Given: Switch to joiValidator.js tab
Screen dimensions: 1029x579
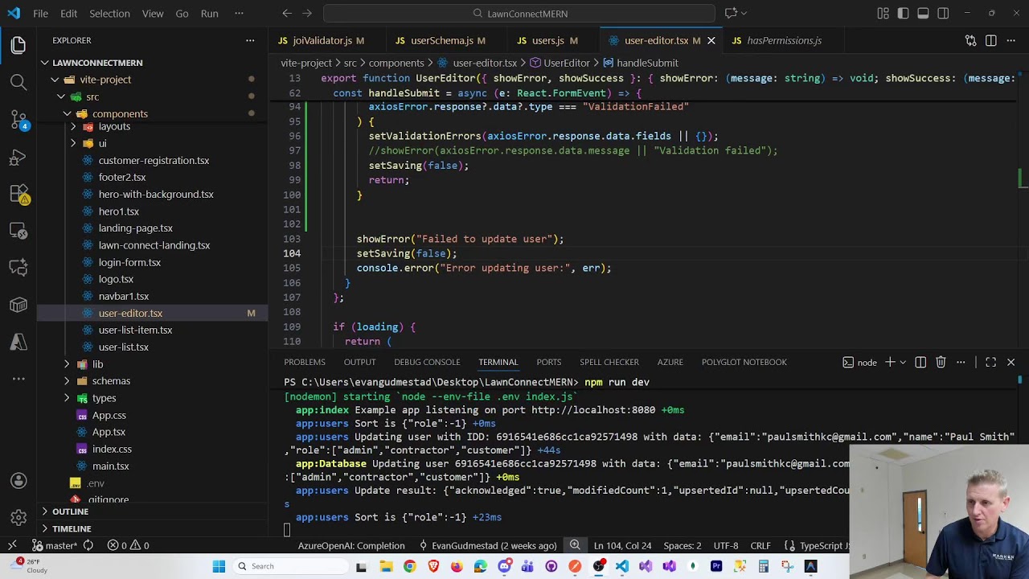Looking at the screenshot, I should click(x=321, y=40).
